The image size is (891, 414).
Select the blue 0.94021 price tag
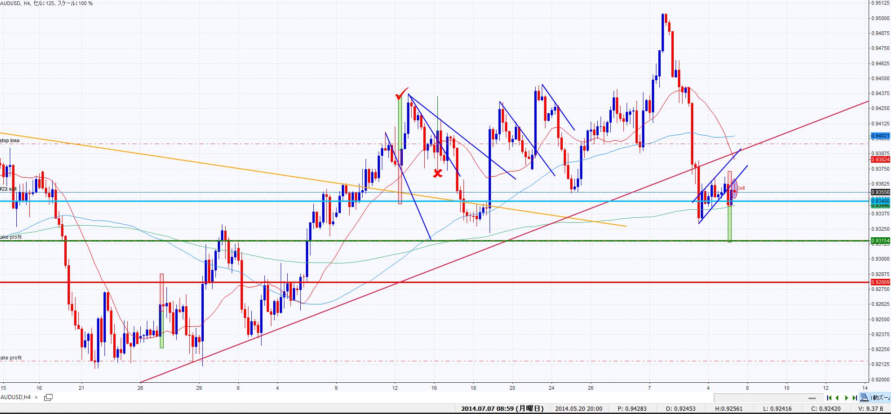(x=880, y=136)
